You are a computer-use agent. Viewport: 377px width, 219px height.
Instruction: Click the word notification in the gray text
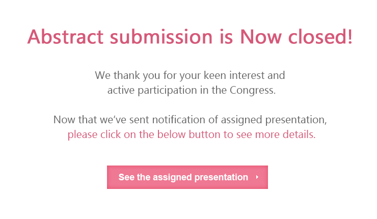click(179, 120)
